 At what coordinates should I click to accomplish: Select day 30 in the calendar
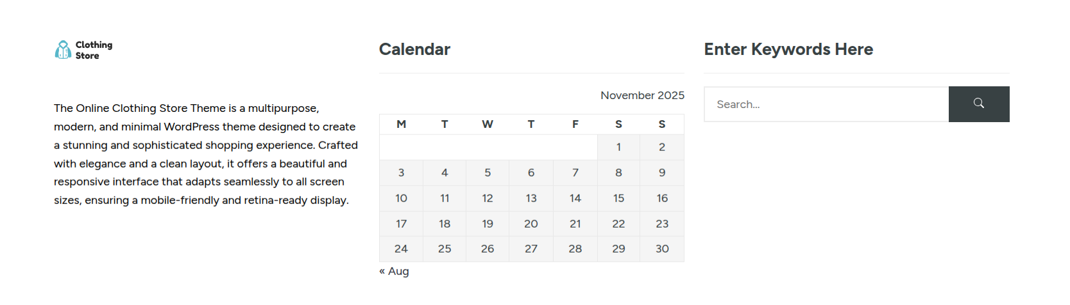click(662, 249)
